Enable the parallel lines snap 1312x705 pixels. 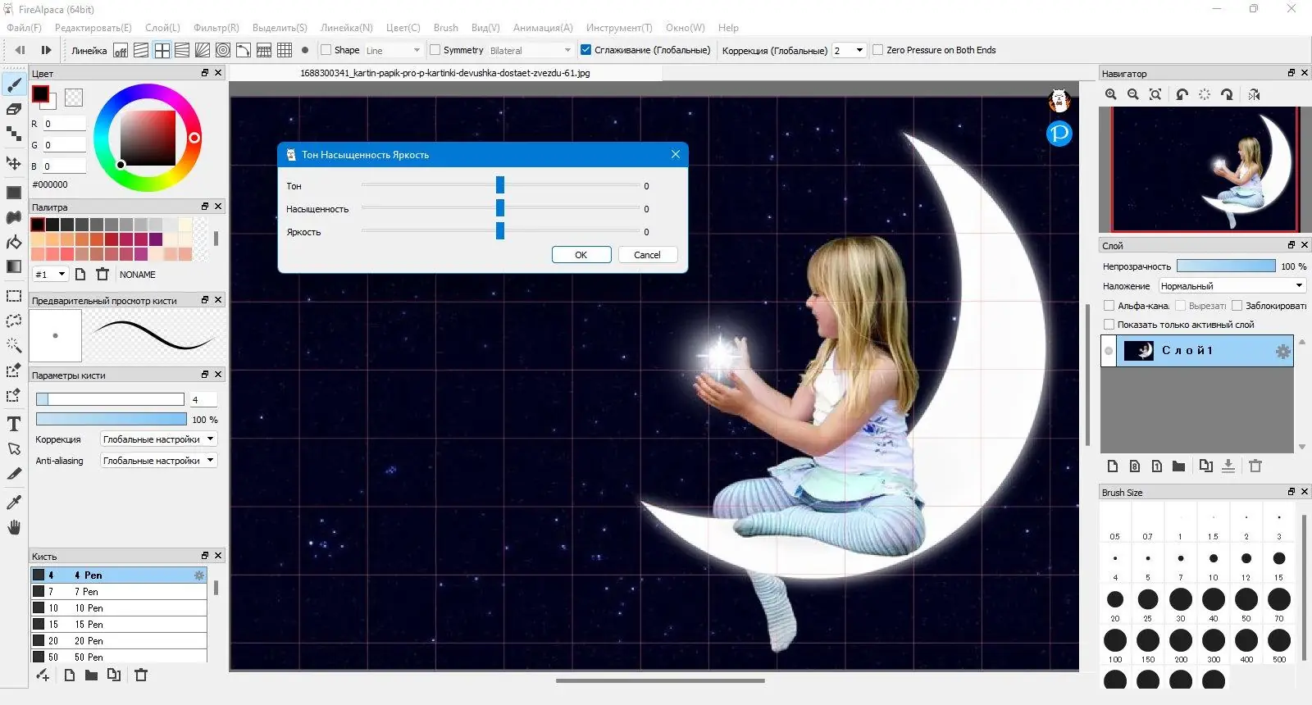pyautogui.click(x=141, y=50)
